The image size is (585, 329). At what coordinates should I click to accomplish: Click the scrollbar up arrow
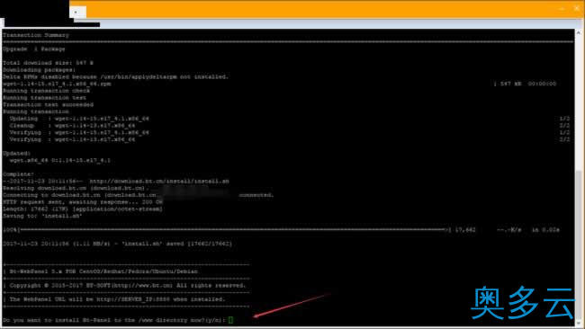(579, 32)
